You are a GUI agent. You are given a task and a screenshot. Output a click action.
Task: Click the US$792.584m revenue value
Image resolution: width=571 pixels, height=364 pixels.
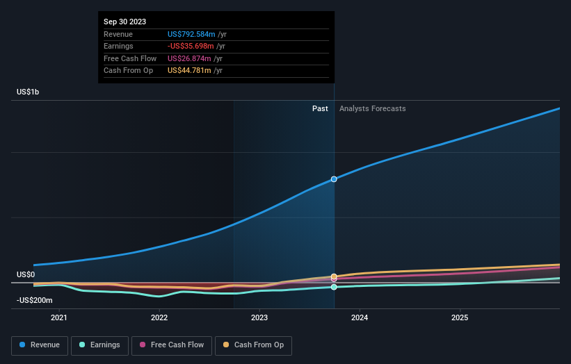(191, 34)
